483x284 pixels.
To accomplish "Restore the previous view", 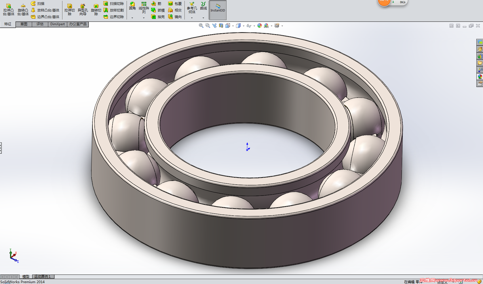I will point(214,26).
